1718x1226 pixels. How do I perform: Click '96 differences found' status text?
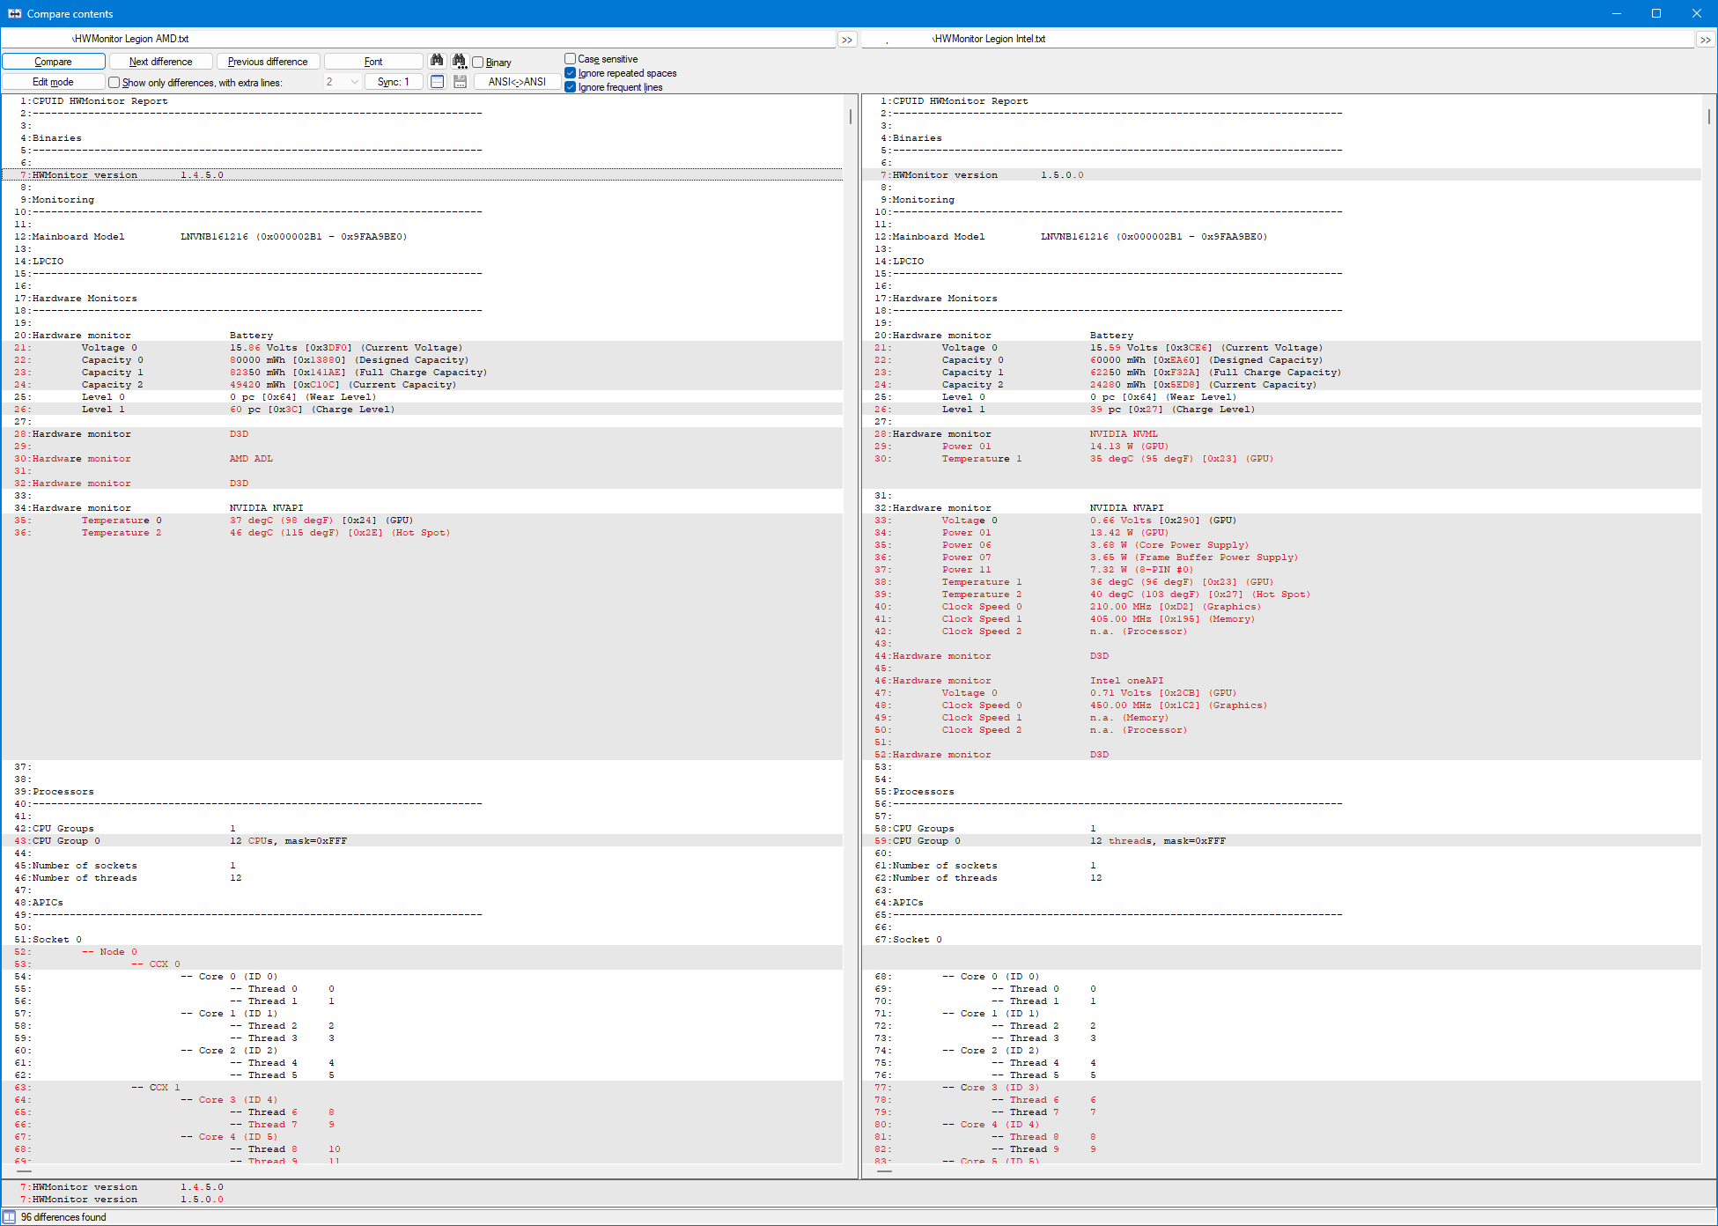click(x=63, y=1217)
